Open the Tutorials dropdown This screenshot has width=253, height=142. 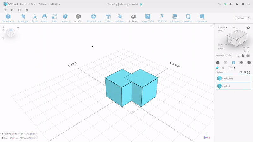[202, 18]
